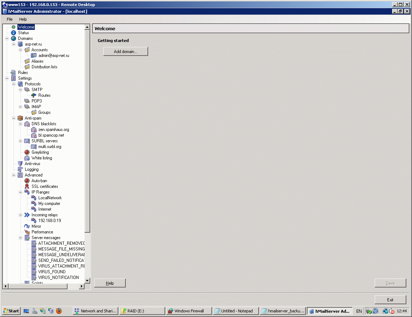Click the Anti-virus shield icon

20,164
